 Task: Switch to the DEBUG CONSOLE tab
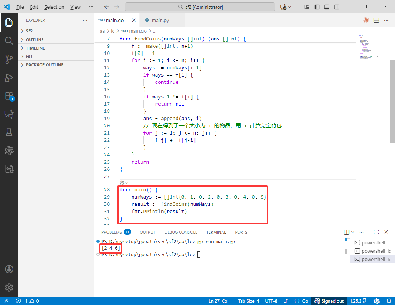click(x=181, y=232)
